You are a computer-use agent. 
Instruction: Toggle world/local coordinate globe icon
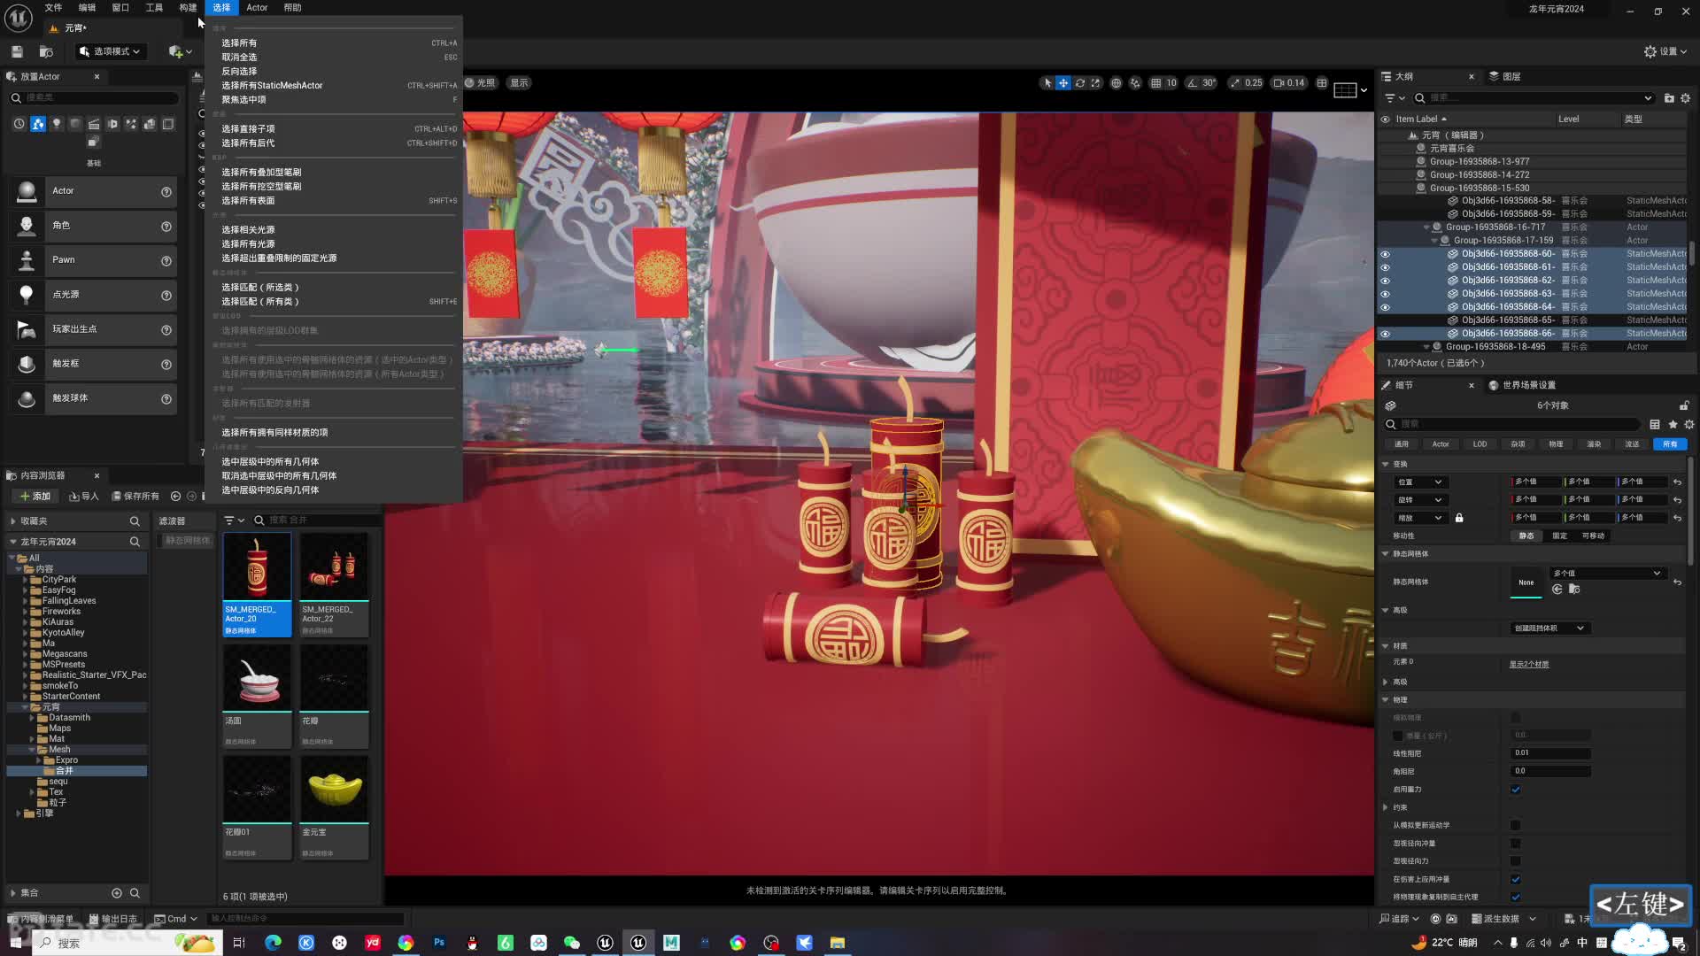pos(1117,83)
